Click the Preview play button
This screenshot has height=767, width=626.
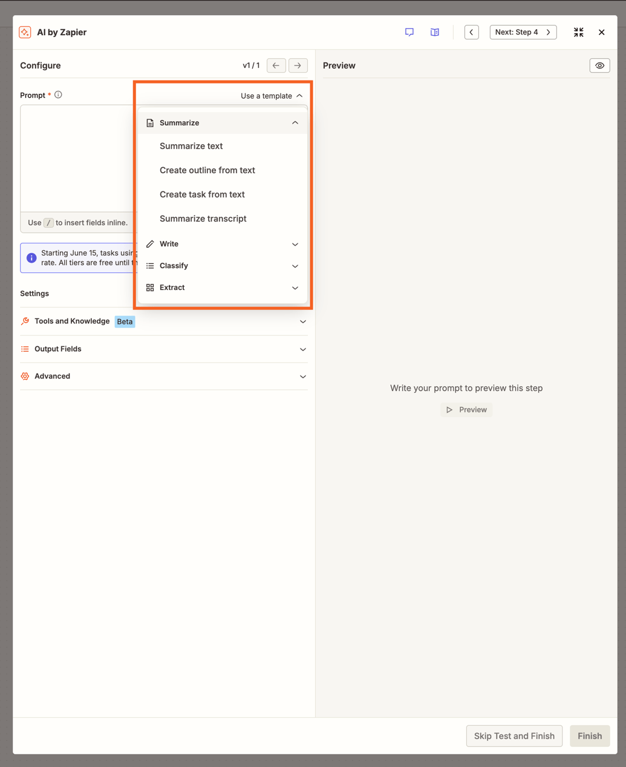click(466, 410)
